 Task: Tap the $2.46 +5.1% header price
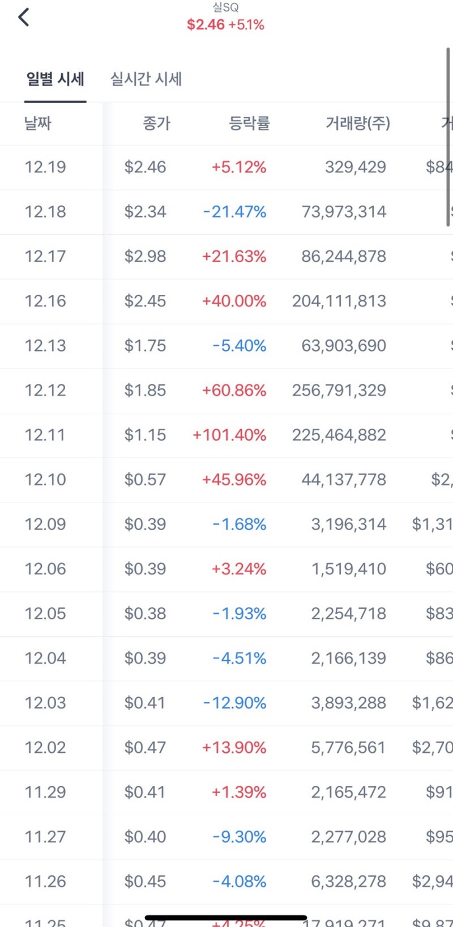tap(225, 25)
